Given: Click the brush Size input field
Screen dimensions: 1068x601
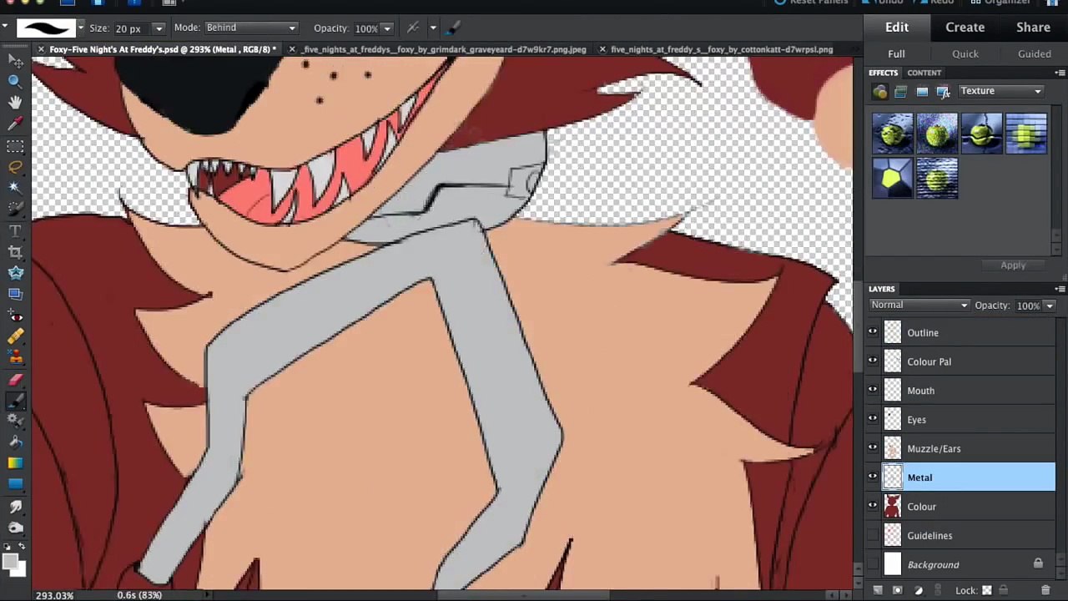Looking at the screenshot, I should point(132,29).
